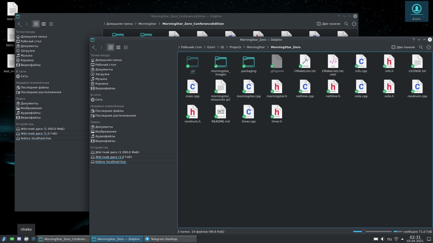Toggle 'Две панели' split view in front window

[x=403, y=47]
